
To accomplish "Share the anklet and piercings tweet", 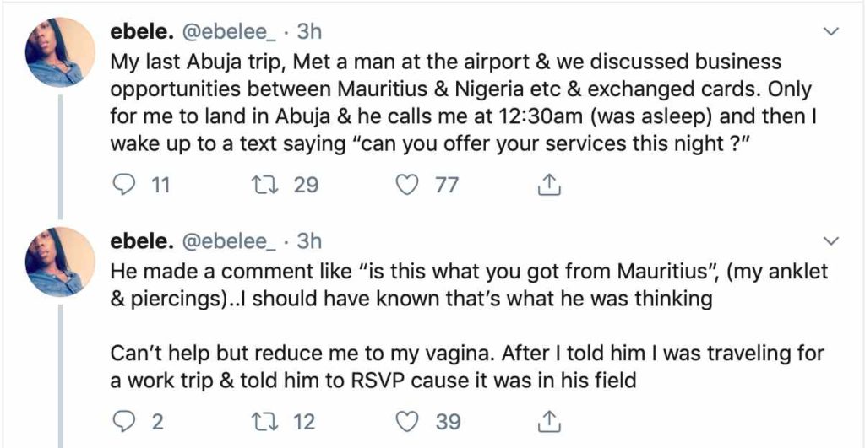I will pyautogui.click(x=548, y=418).
